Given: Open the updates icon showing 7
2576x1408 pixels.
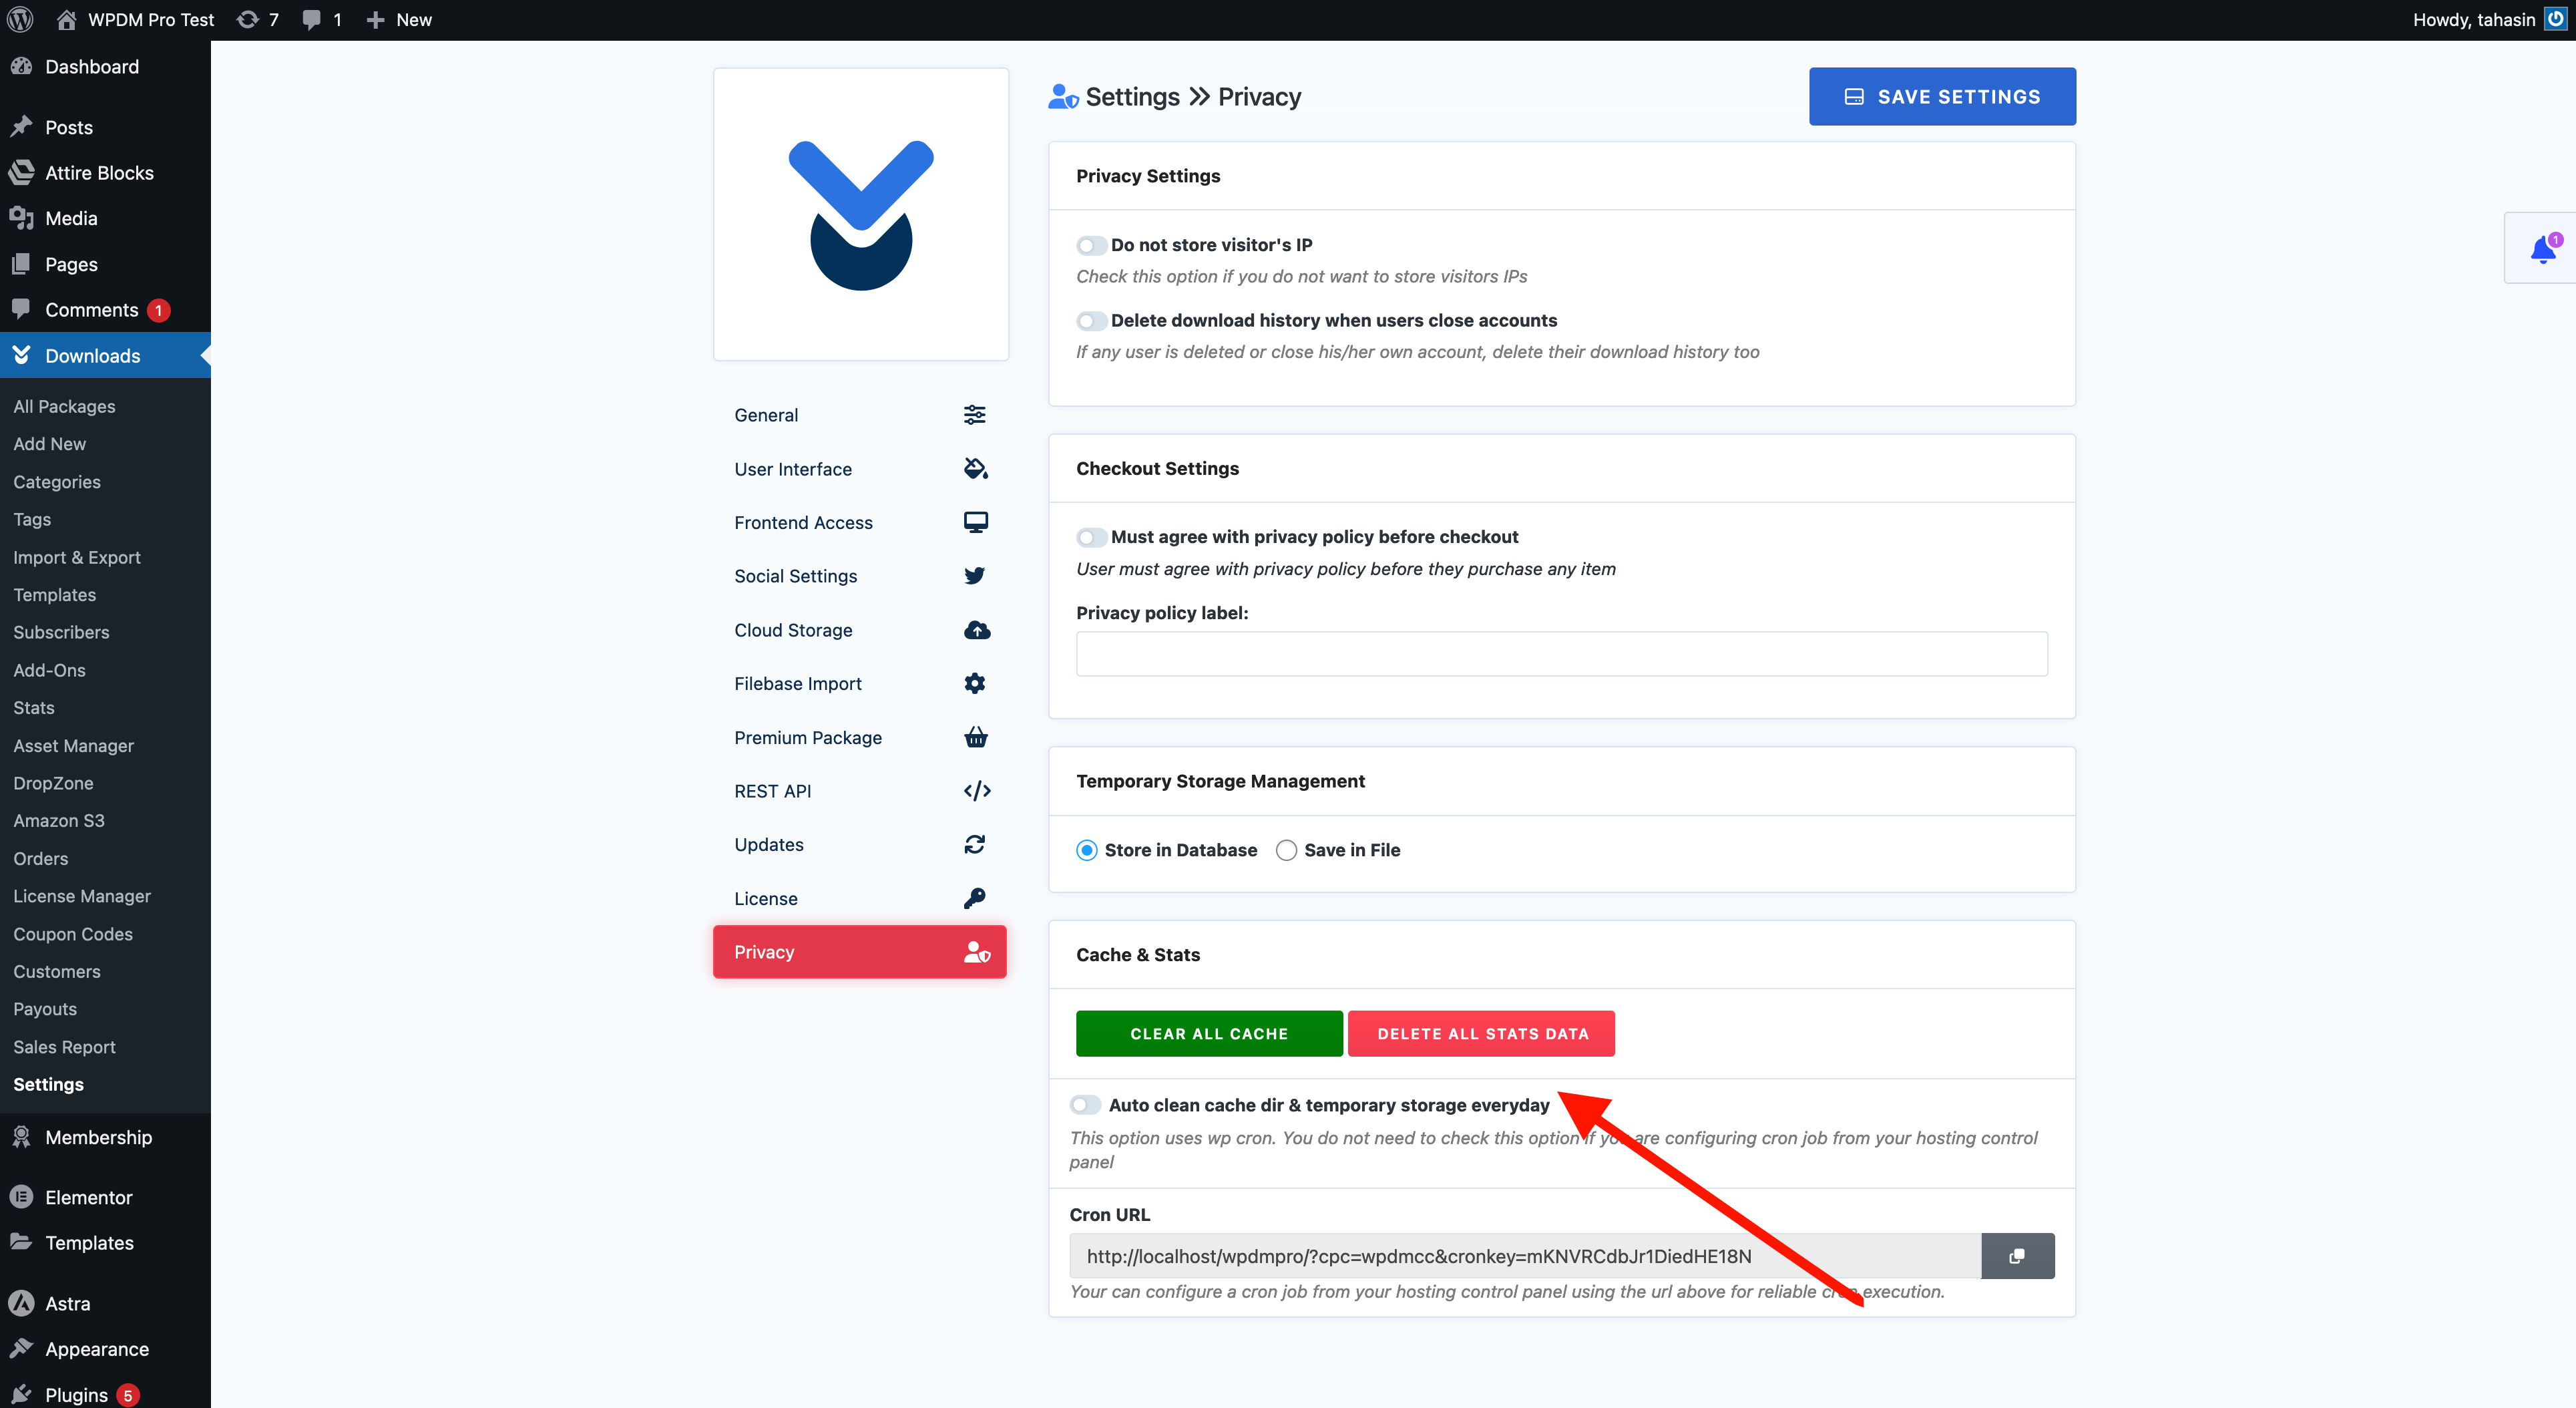Looking at the screenshot, I should coord(258,20).
